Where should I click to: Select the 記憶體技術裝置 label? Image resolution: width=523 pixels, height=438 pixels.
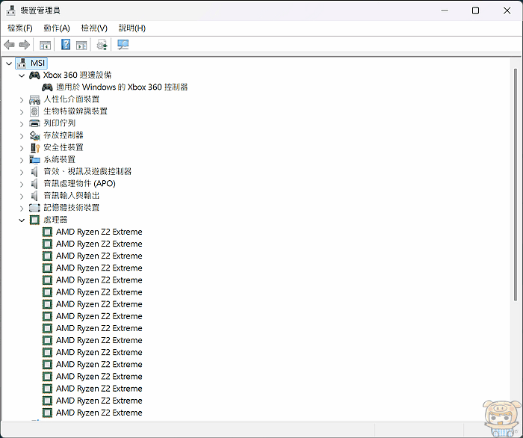coord(72,208)
